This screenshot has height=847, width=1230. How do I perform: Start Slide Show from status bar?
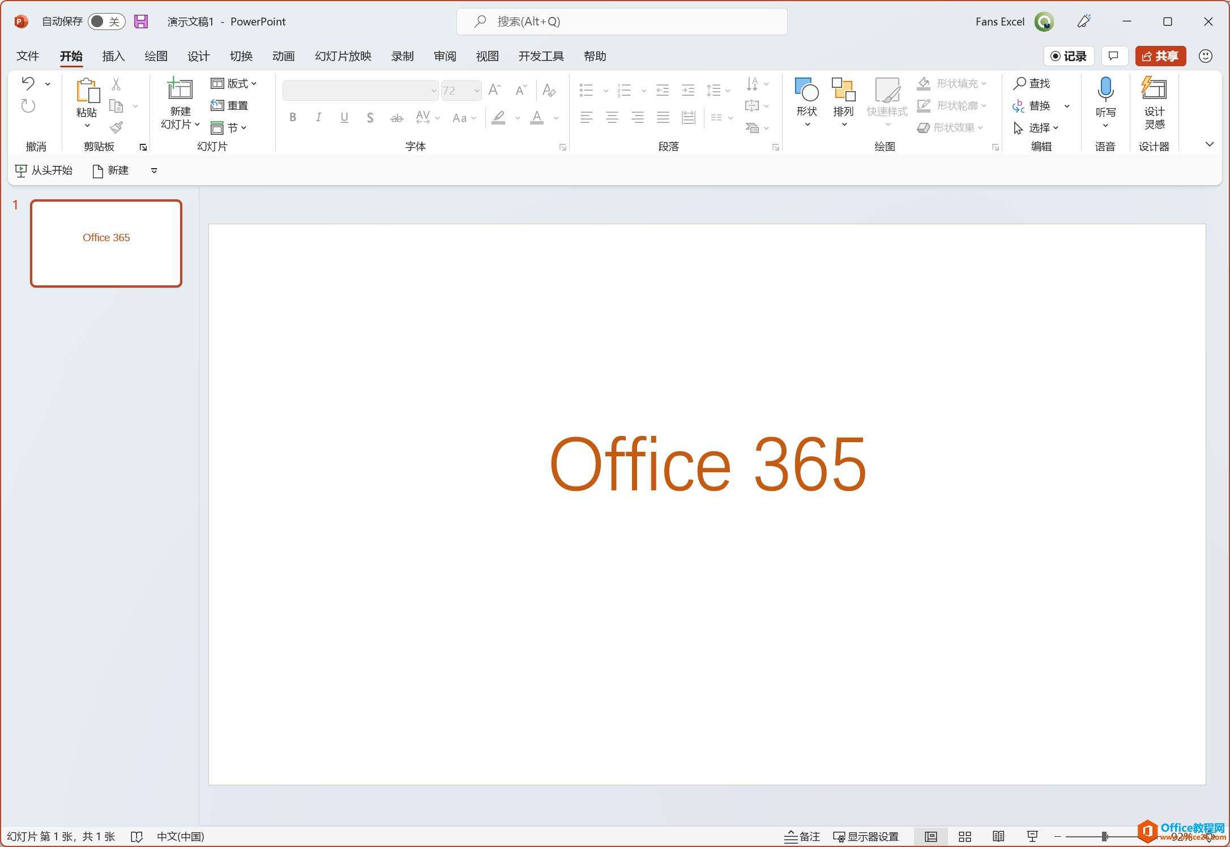1032,836
